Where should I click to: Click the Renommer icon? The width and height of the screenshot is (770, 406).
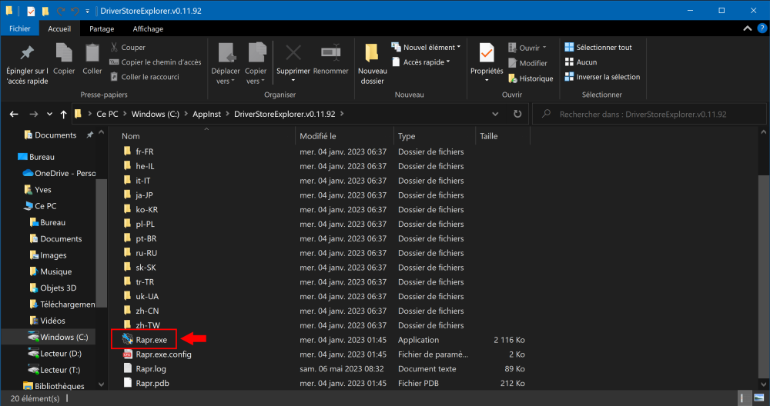coord(331,53)
